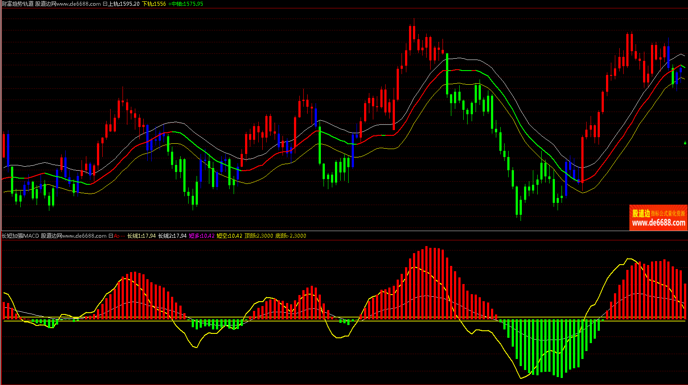Viewport: 688px width, 385px height.
Task: Click the red A: label in MACD header
Action: coord(117,236)
